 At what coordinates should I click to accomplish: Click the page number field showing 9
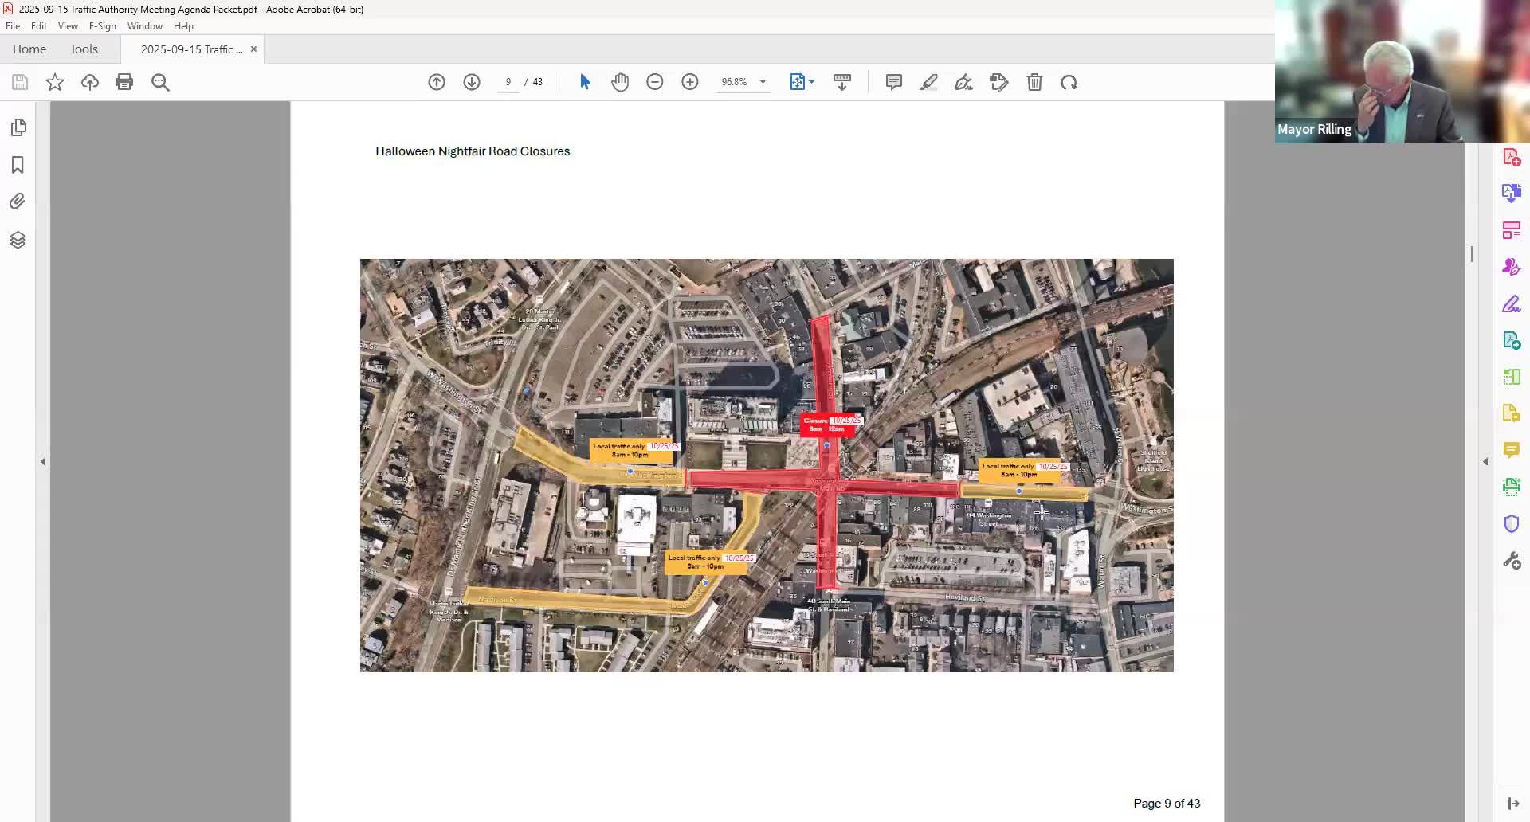coord(508,82)
